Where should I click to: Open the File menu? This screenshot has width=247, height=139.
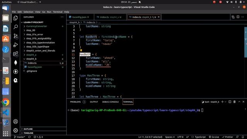coord(14,12)
